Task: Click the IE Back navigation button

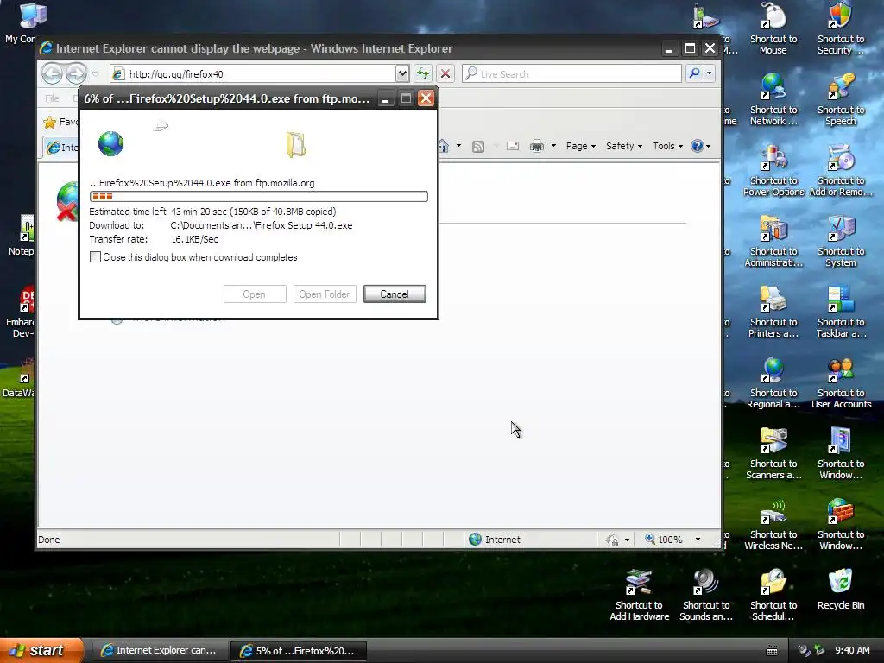Action: pyautogui.click(x=52, y=73)
